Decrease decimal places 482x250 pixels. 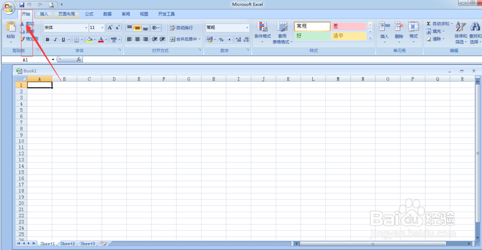(x=246, y=39)
